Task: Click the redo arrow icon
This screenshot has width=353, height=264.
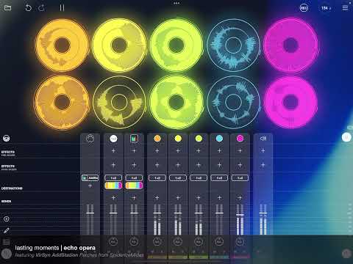Action: coord(42,8)
